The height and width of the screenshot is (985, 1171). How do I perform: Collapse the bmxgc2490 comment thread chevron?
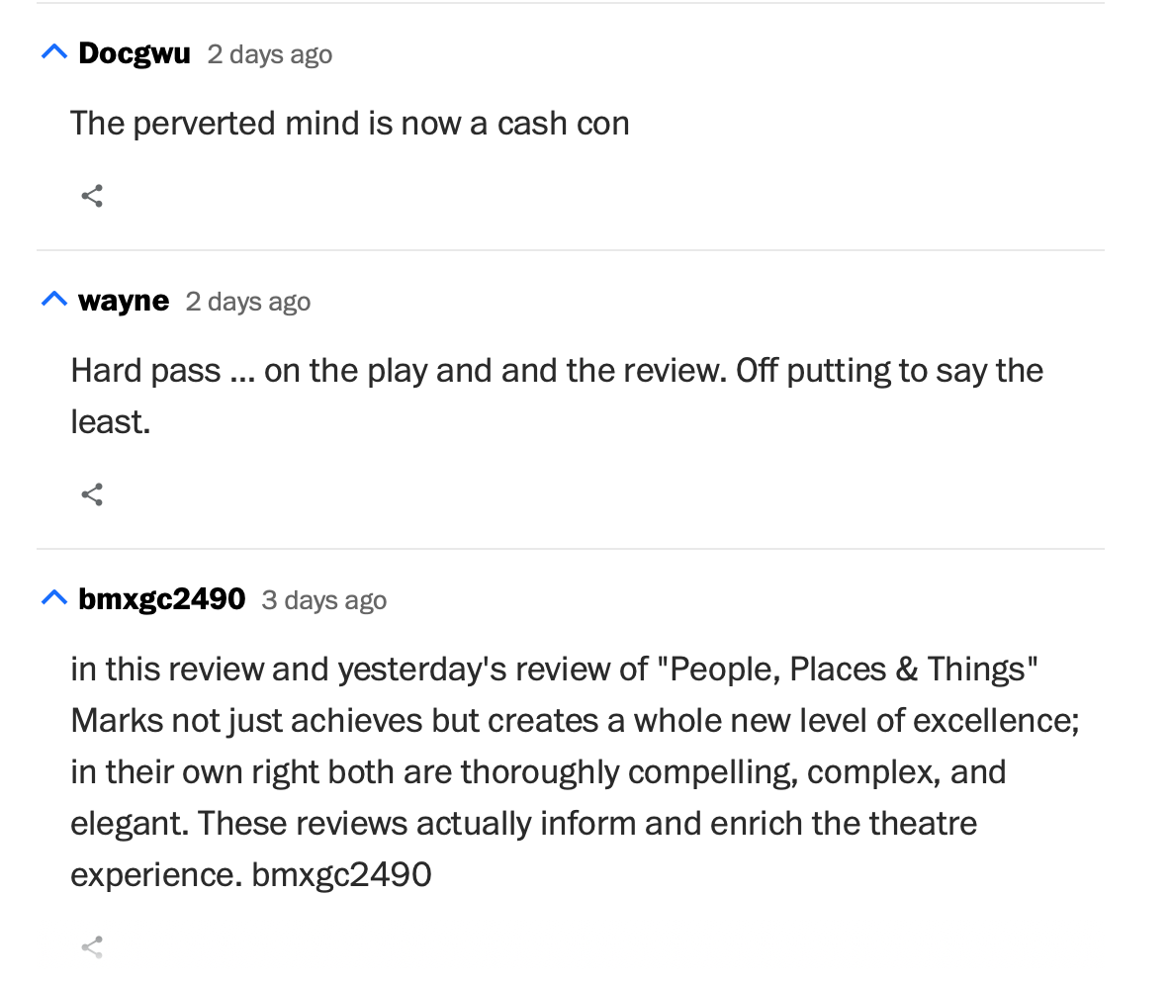[54, 597]
